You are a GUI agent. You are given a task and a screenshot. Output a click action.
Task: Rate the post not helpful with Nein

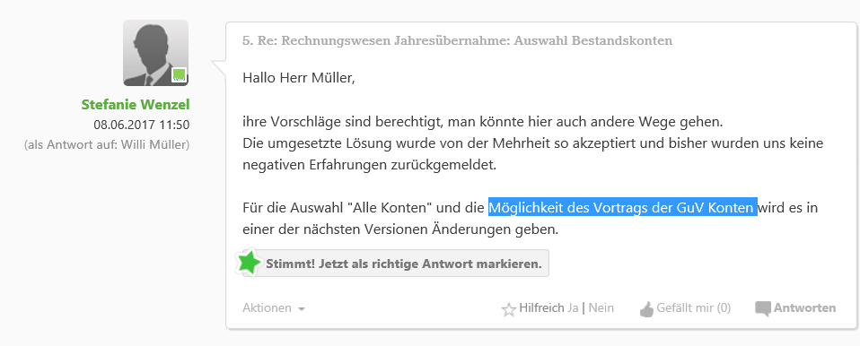(601, 308)
